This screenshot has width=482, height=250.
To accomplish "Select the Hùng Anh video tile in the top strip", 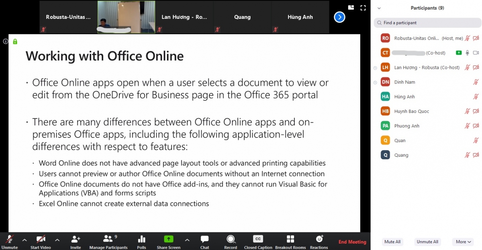I will (x=300, y=17).
